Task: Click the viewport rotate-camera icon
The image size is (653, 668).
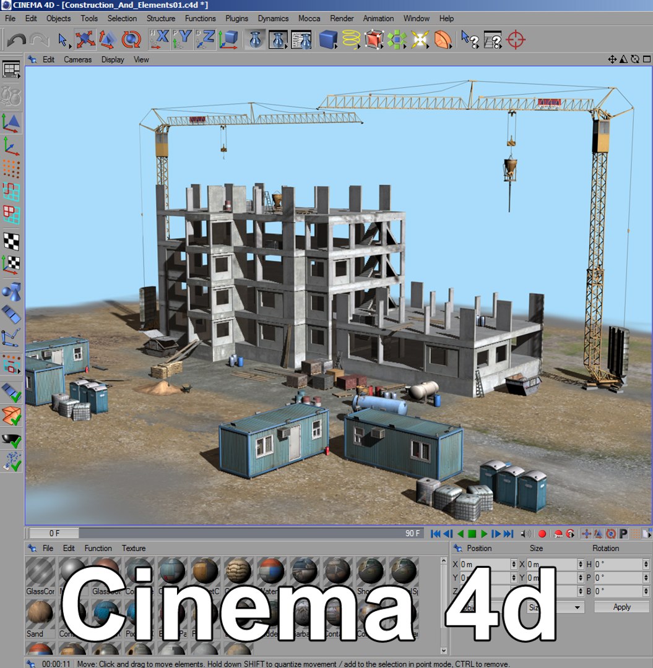Action: click(635, 59)
